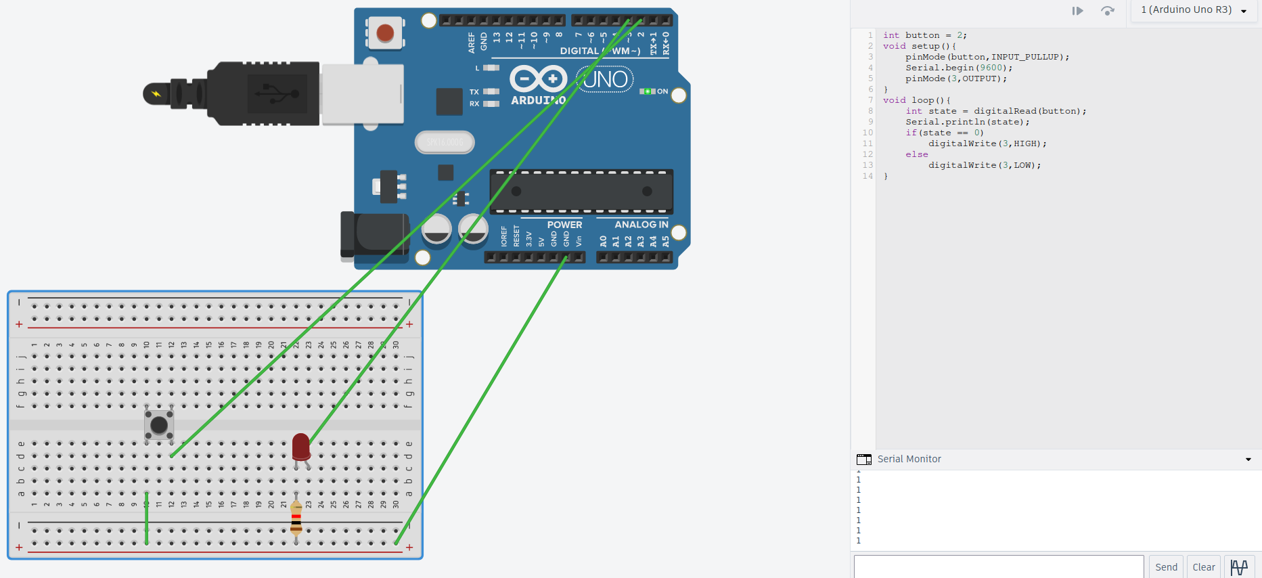1262x578 pixels.
Task: Click code line "if(state == 0)"
Action: [945, 133]
